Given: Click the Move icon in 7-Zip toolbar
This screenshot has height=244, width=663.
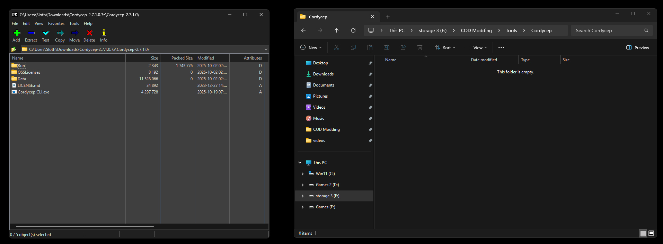Looking at the screenshot, I should coord(74,33).
